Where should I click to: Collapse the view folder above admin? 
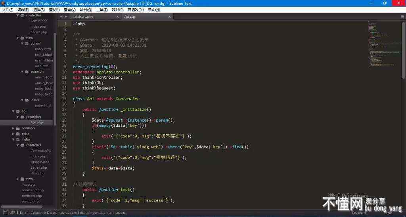click(18, 38)
